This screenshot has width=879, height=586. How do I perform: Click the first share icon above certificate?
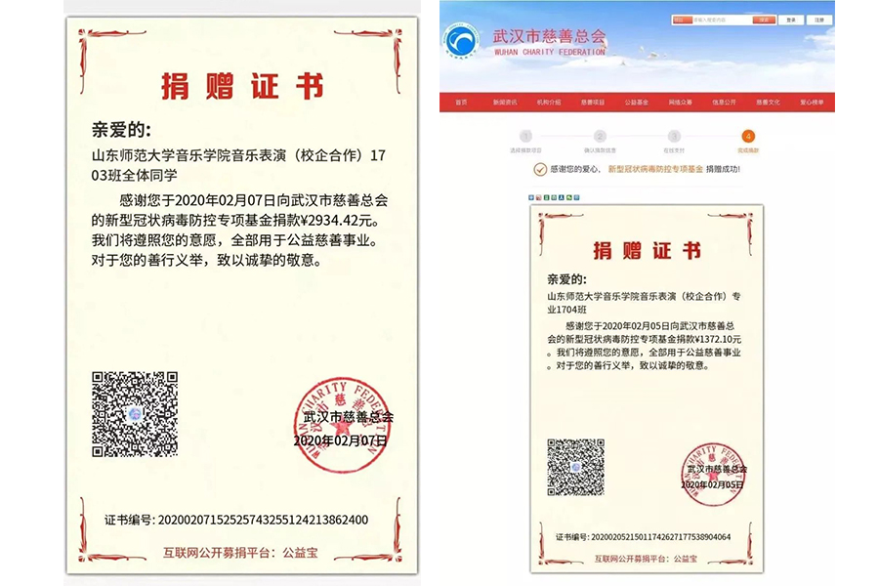[531, 197]
